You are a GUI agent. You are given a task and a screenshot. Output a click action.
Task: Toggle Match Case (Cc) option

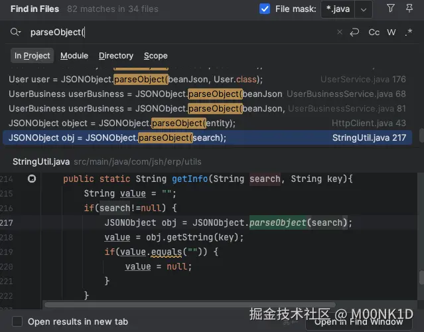pos(374,33)
